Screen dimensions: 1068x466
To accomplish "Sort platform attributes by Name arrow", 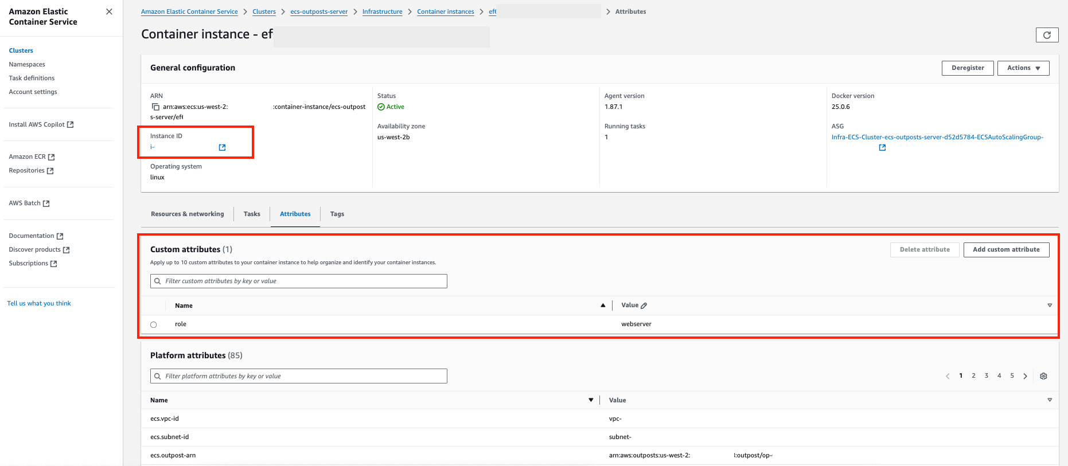I will tap(591, 400).
